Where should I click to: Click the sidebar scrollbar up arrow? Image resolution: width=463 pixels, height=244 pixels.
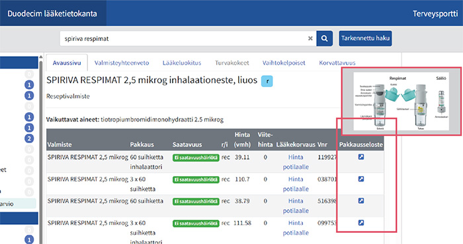(x=41, y=57)
